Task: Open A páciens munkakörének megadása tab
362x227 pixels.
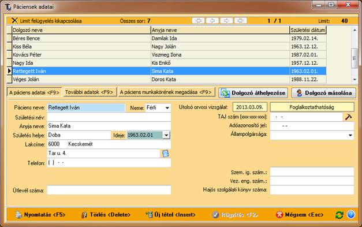Action: (166, 92)
